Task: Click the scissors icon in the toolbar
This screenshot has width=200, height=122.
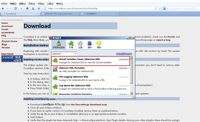Action: (33, 8)
